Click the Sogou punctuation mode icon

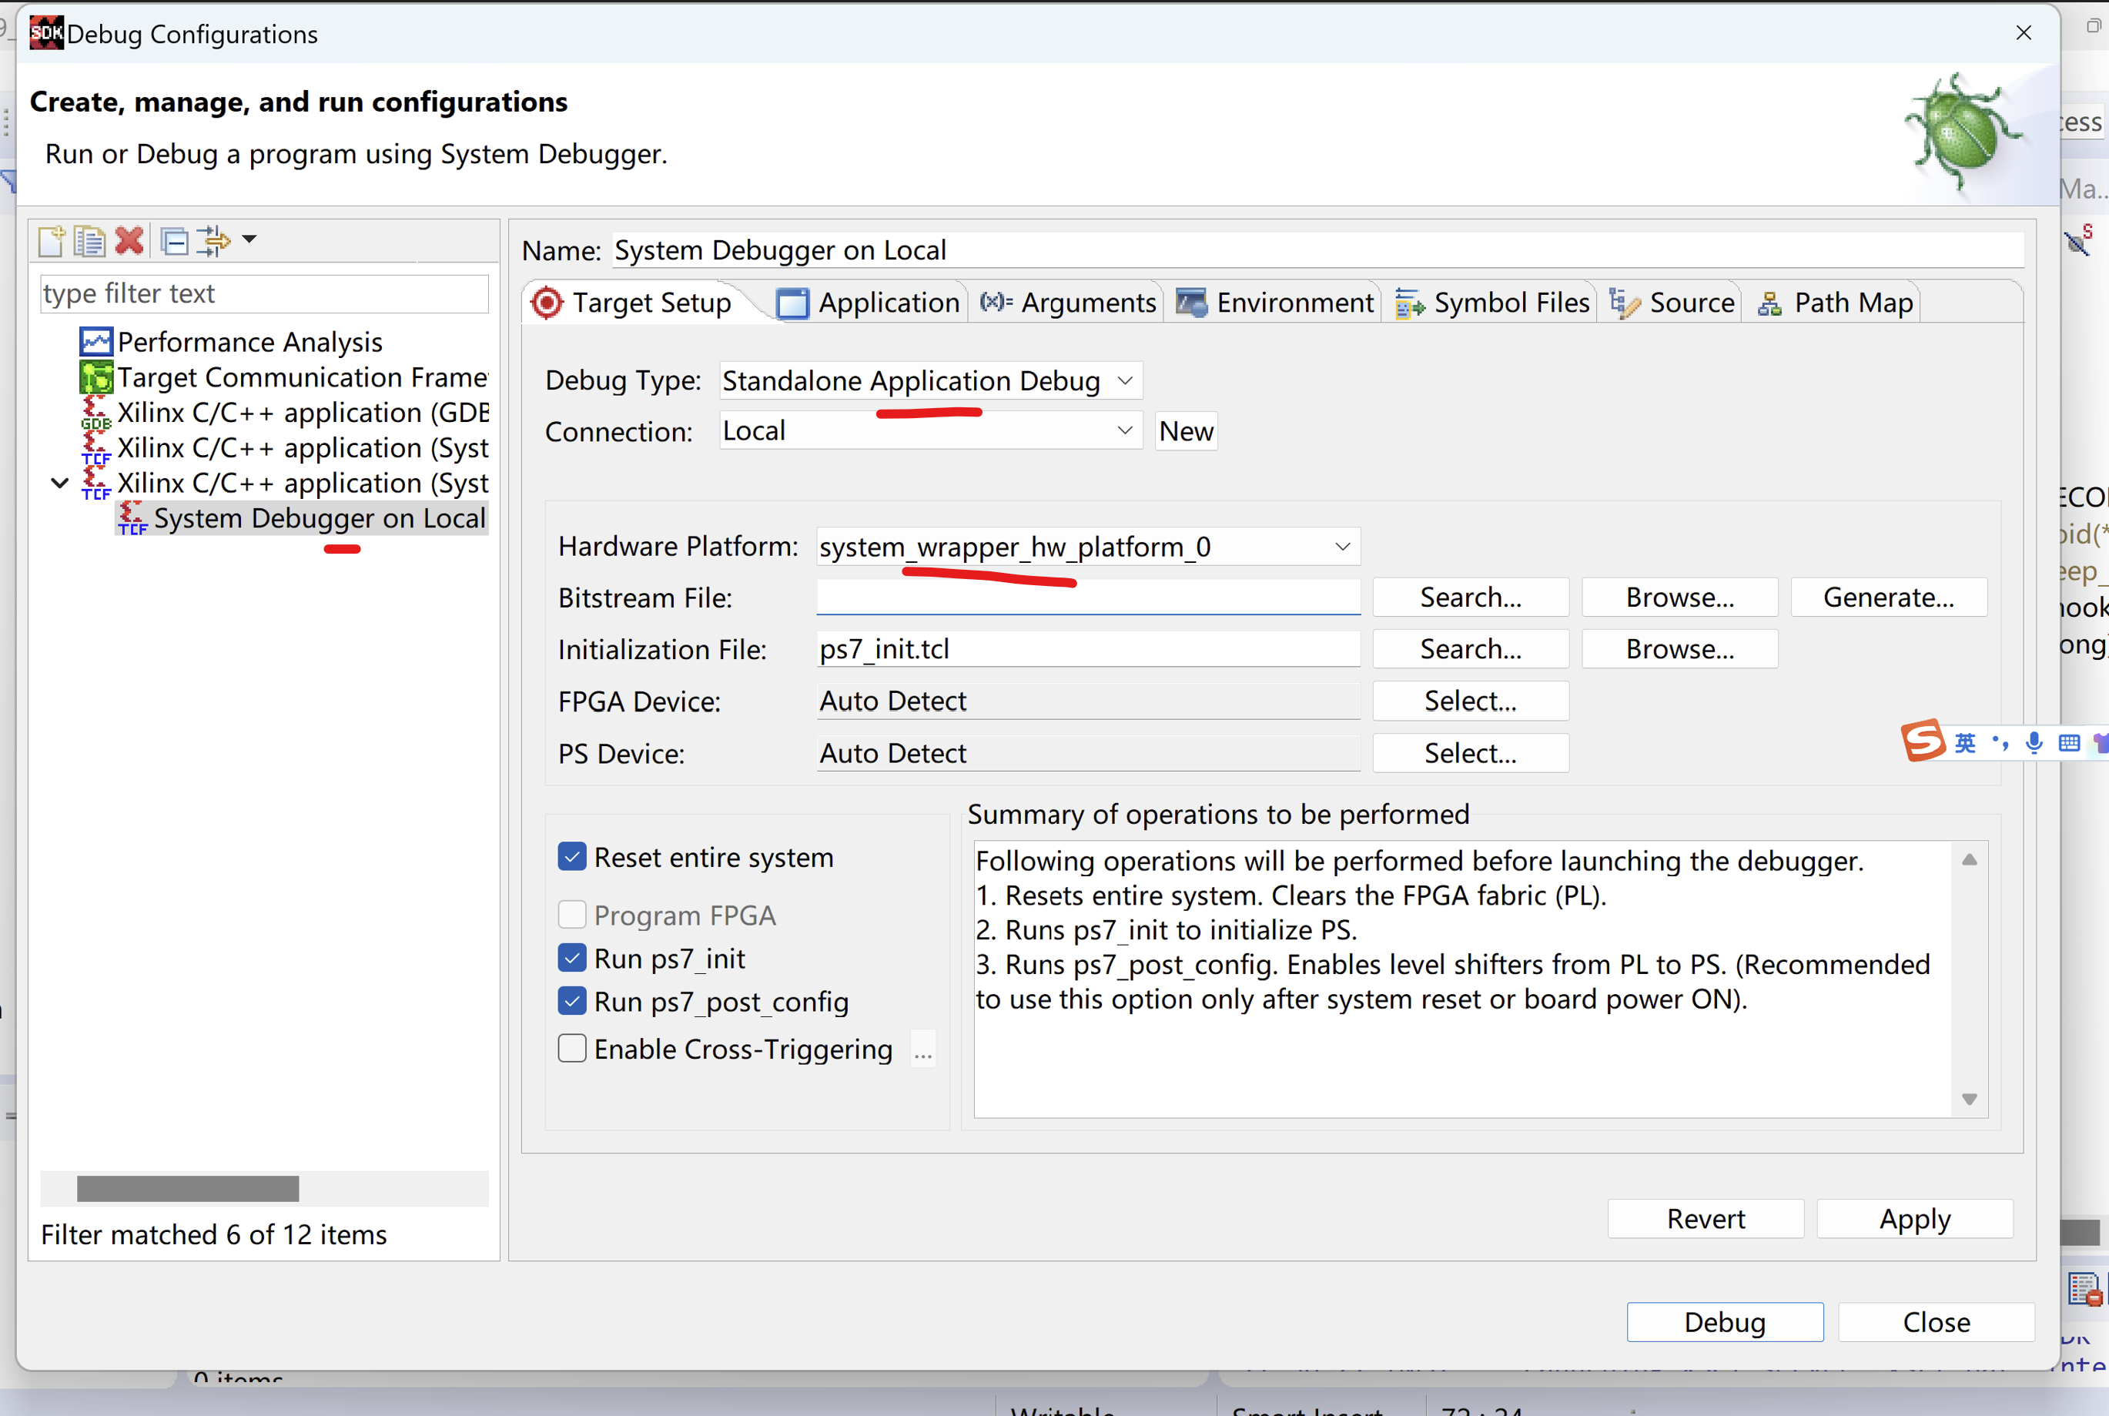coord(2000,742)
